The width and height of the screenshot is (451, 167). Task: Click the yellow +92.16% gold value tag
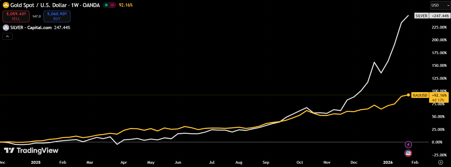pos(439,95)
